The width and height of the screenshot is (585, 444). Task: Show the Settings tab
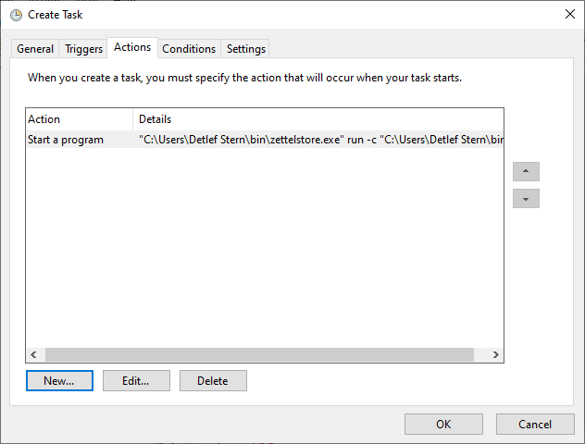246,49
